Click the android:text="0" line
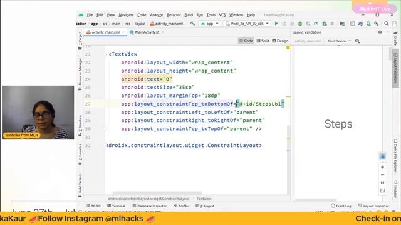This screenshot has height=225, width=401. (147, 79)
